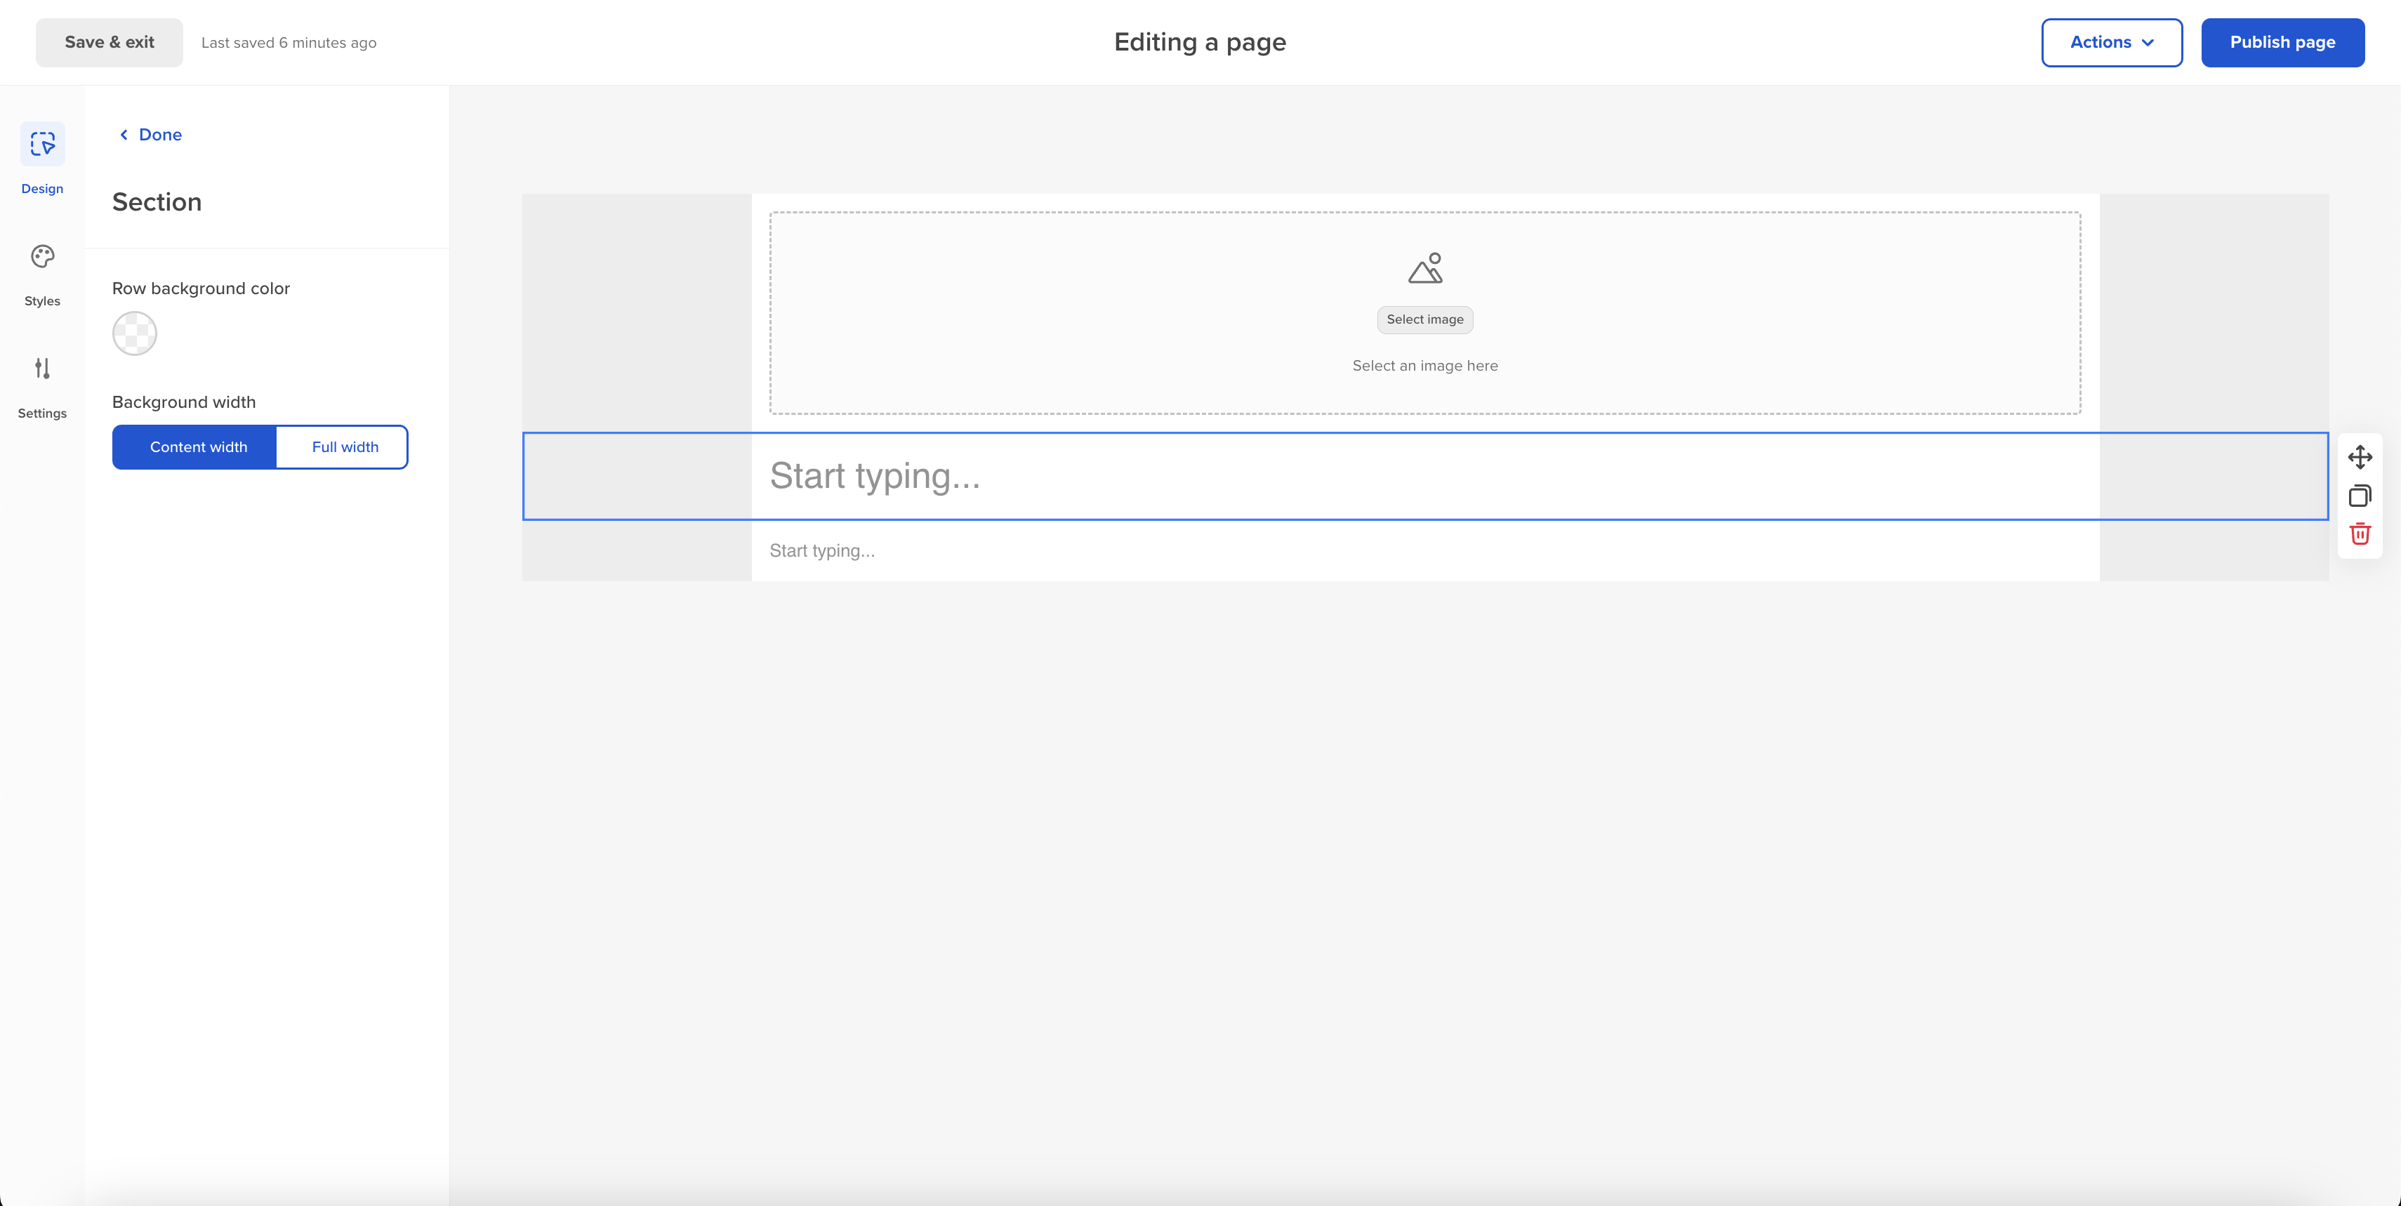The height and width of the screenshot is (1206, 2401).
Task: Click Publish page button
Action: coord(2282,43)
